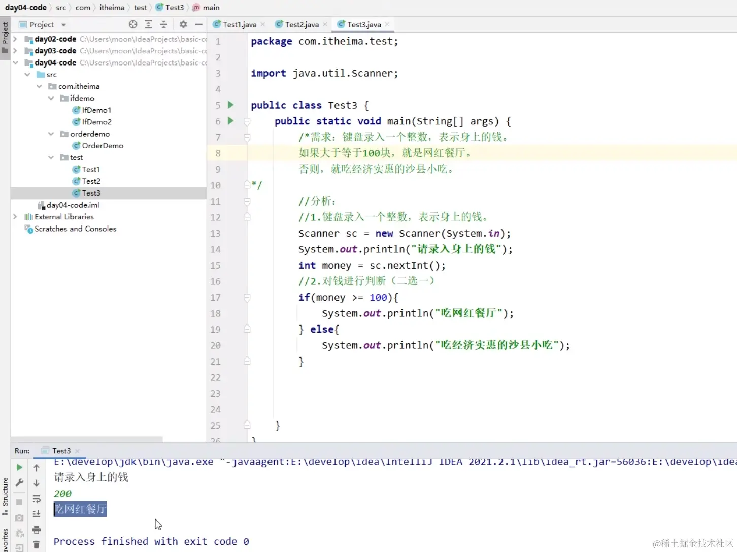Image resolution: width=737 pixels, height=552 pixels.
Task: Click day04-code in the breadcrumb bar
Action: tap(26, 7)
